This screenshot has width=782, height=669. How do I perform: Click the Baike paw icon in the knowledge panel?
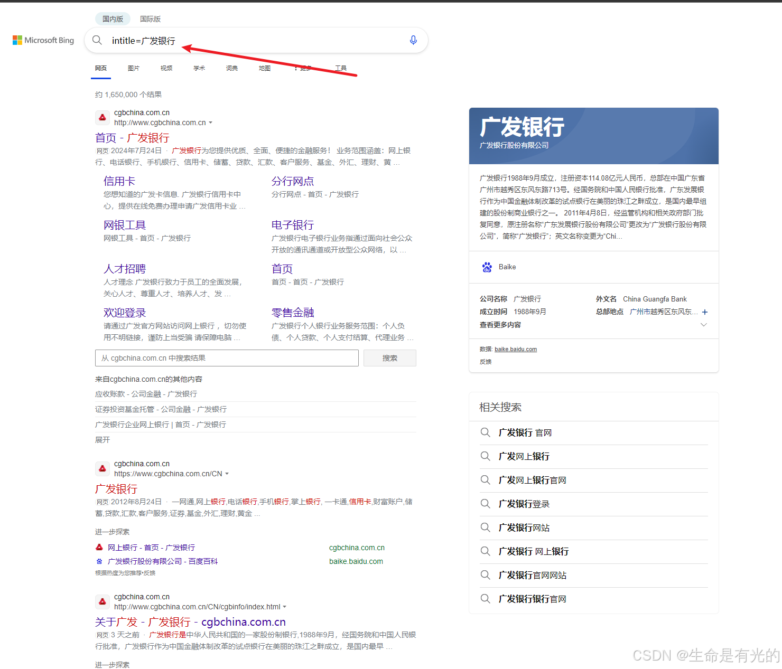coord(487,267)
